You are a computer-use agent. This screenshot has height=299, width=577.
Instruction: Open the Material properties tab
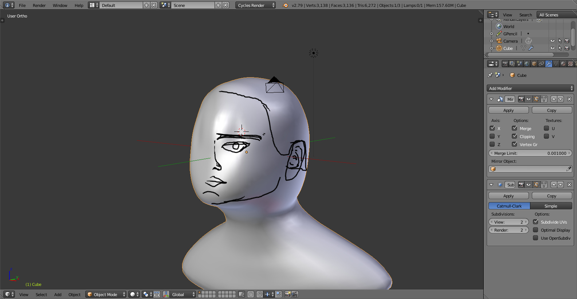point(563,64)
